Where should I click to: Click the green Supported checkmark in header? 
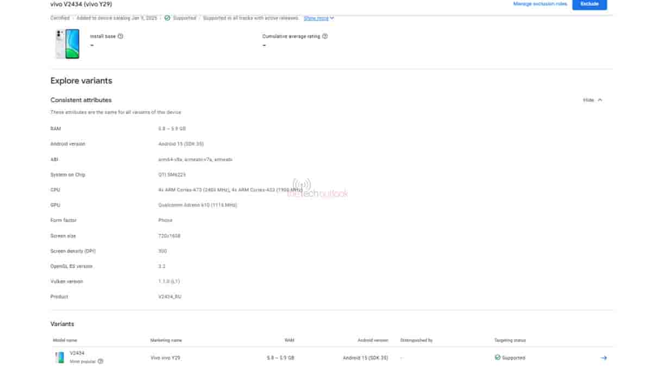(167, 18)
